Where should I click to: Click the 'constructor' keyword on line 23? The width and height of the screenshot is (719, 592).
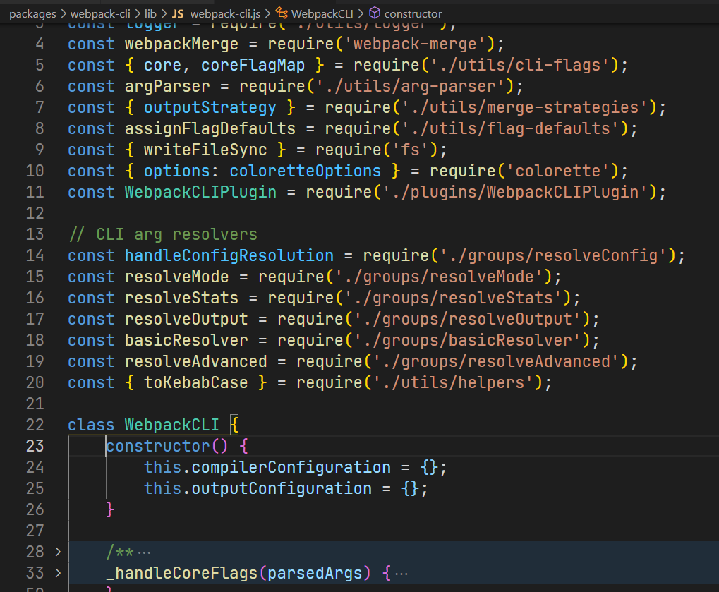(x=158, y=446)
